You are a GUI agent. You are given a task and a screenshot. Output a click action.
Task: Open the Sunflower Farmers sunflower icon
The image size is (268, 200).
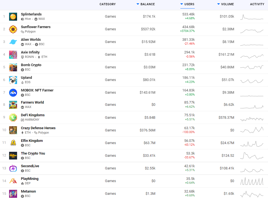(13, 29)
